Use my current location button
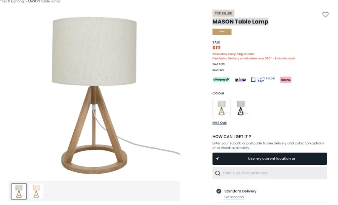 270,159
